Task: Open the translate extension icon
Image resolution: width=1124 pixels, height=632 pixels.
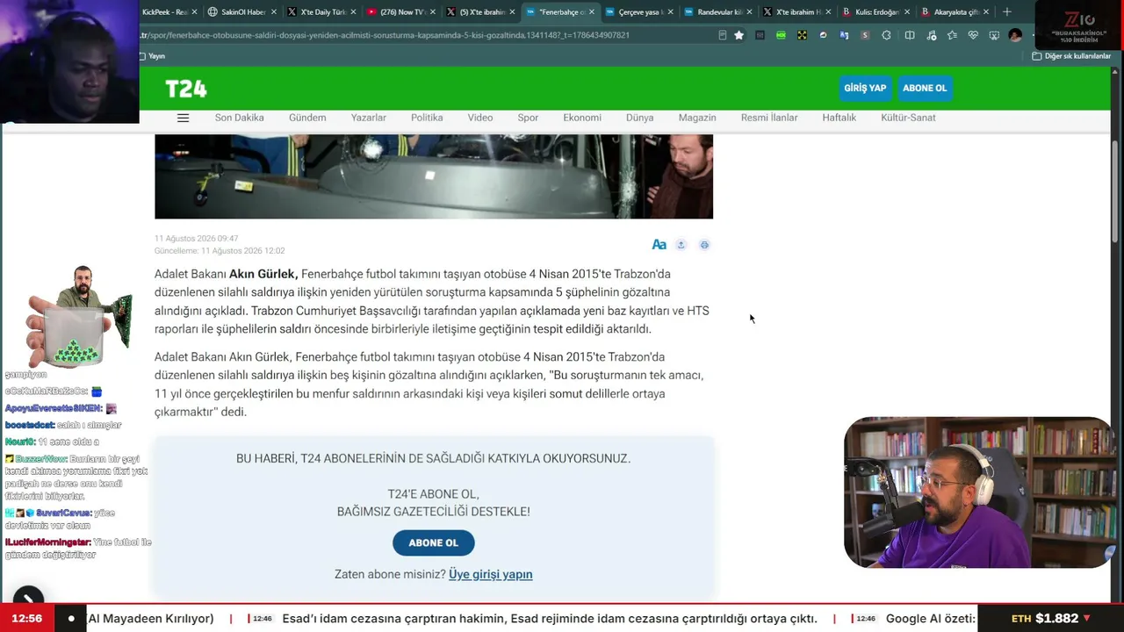Action: (x=844, y=35)
